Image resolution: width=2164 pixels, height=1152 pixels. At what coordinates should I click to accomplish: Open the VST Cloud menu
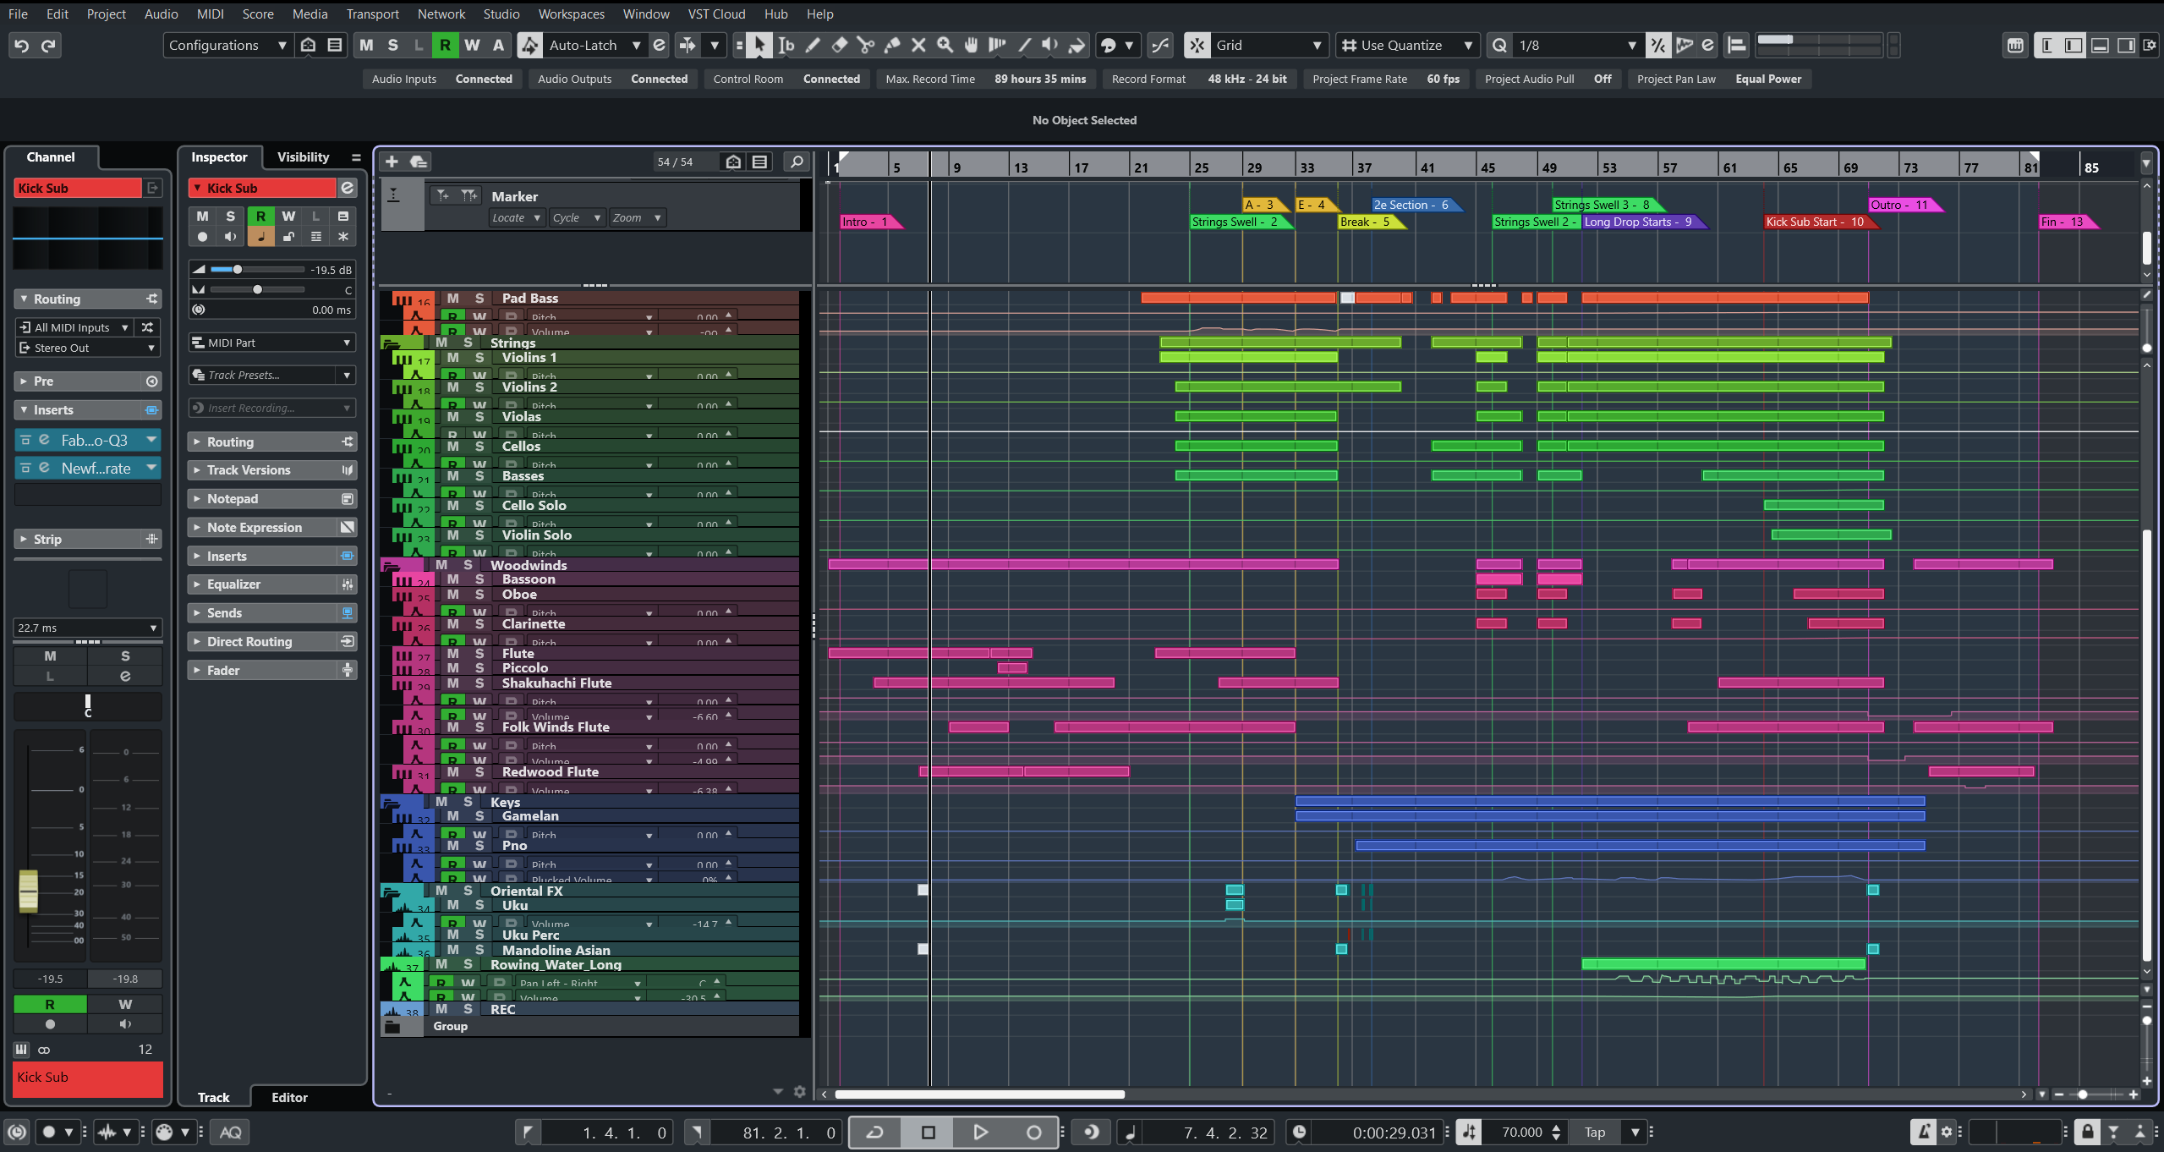[716, 14]
